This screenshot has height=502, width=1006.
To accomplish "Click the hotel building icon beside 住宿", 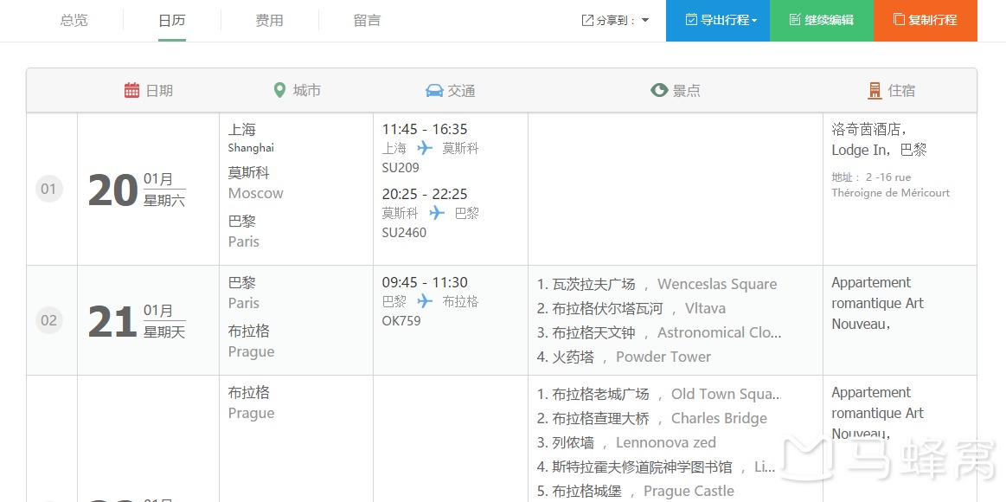I will tap(875, 91).
